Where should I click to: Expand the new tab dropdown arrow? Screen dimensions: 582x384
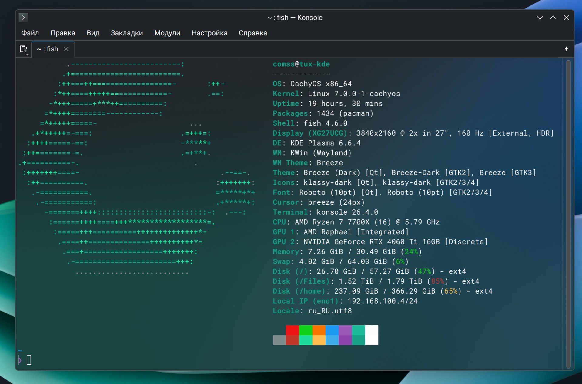pos(27,54)
